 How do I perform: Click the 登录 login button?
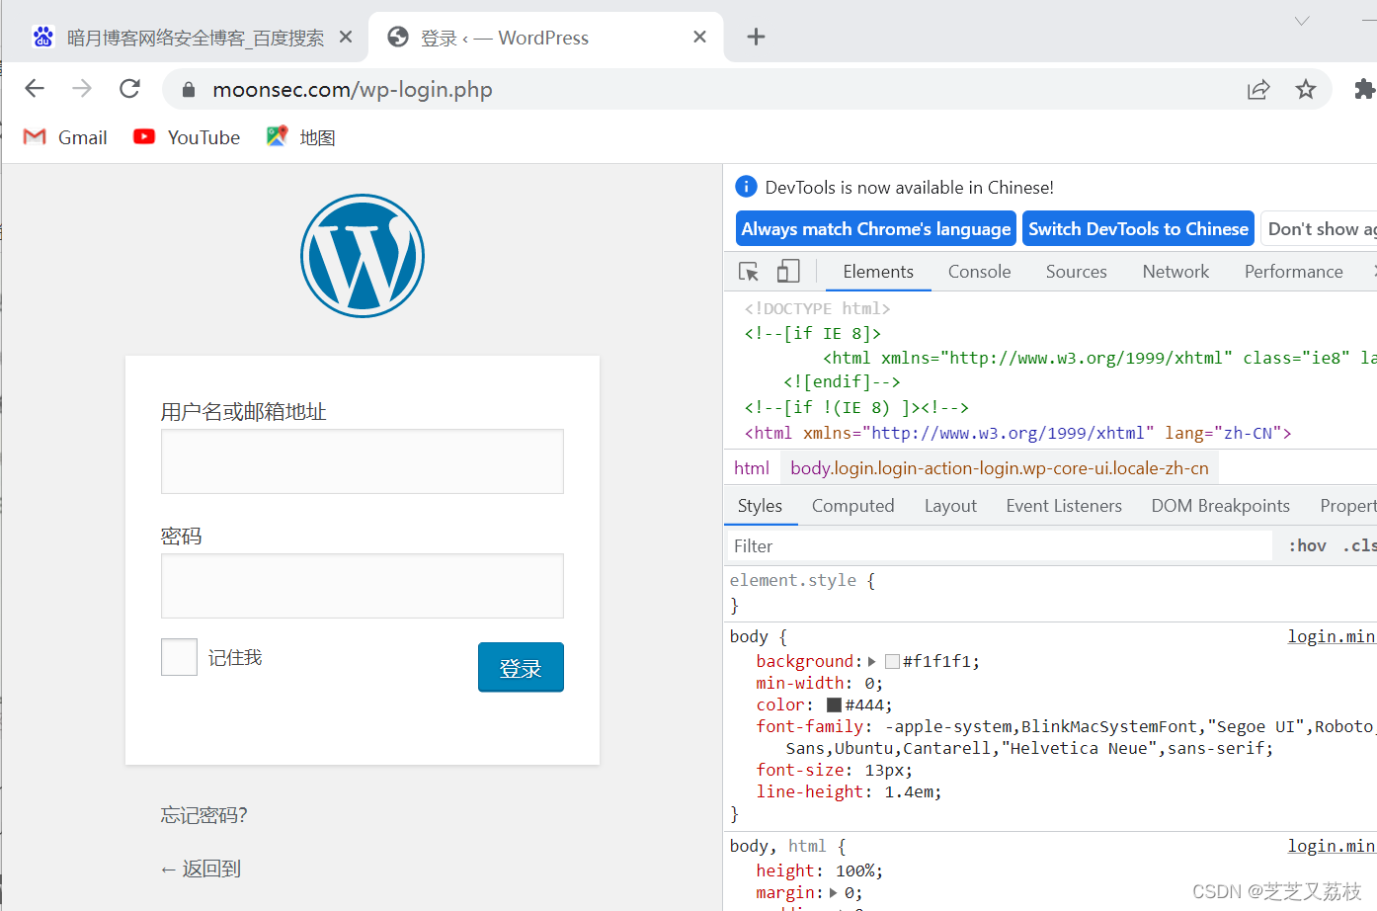click(x=521, y=667)
